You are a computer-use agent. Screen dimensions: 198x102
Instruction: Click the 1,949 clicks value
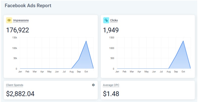[111, 30]
